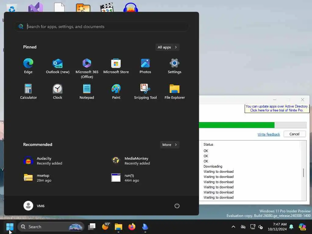Viewport: 312px width, 234px height.
Task: Open Edge from pinned apps
Action: click(28, 66)
